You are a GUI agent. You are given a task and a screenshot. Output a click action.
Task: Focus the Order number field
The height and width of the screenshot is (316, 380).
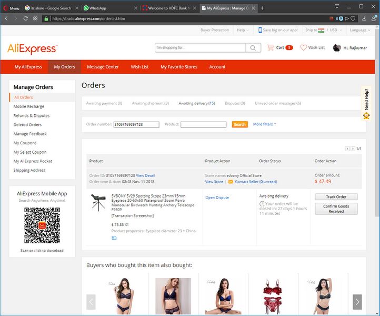pos(136,124)
